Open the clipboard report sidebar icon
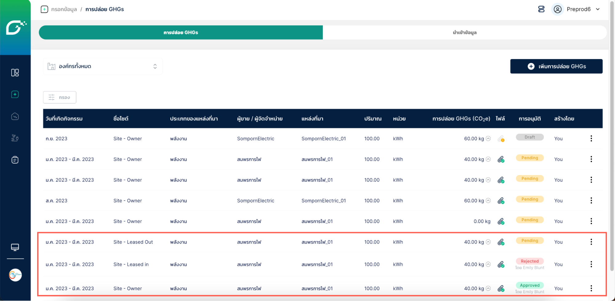Screen dimensions: 615x301 (x=15, y=160)
